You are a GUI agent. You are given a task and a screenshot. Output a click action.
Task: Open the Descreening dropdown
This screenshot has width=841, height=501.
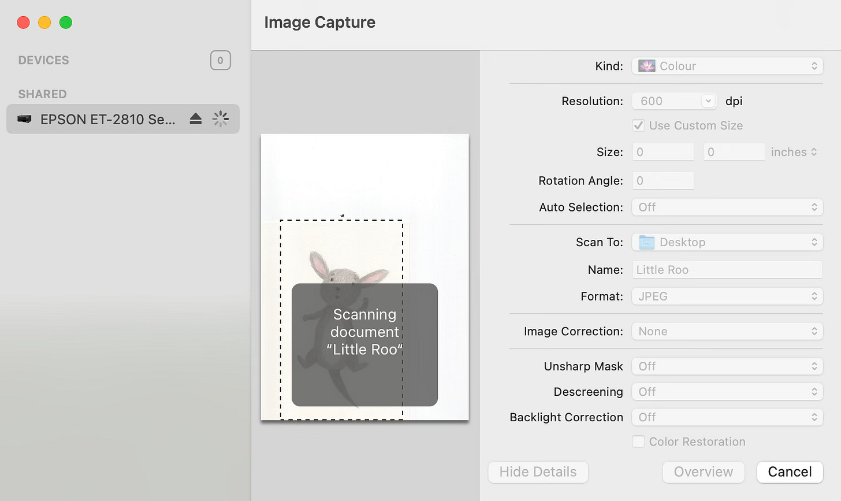(727, 392)
